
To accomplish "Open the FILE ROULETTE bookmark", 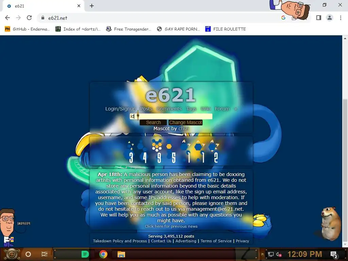I will click(x=226, y=29).
